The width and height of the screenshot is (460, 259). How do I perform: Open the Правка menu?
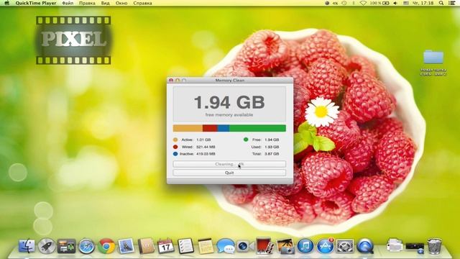87,3
